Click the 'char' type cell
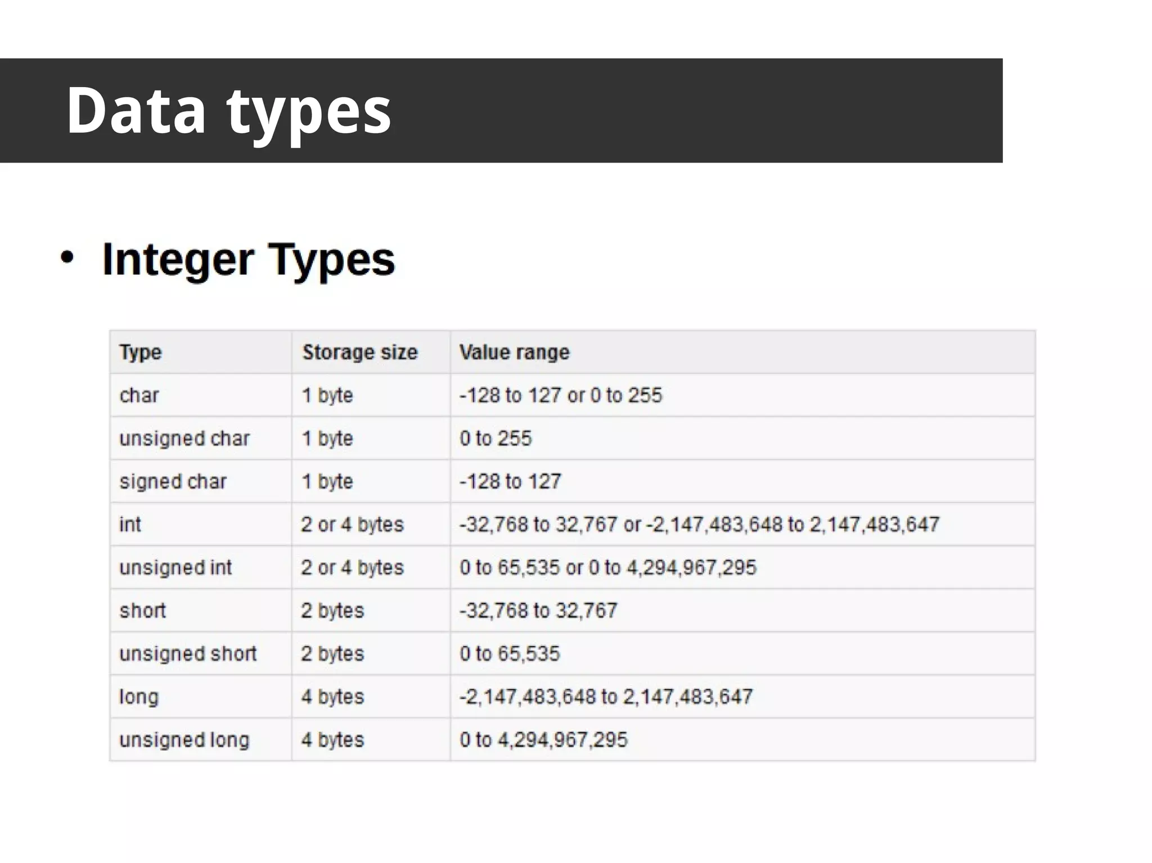Image resolution: width=1152 pixels, height=863 pixels. (139, 395)
